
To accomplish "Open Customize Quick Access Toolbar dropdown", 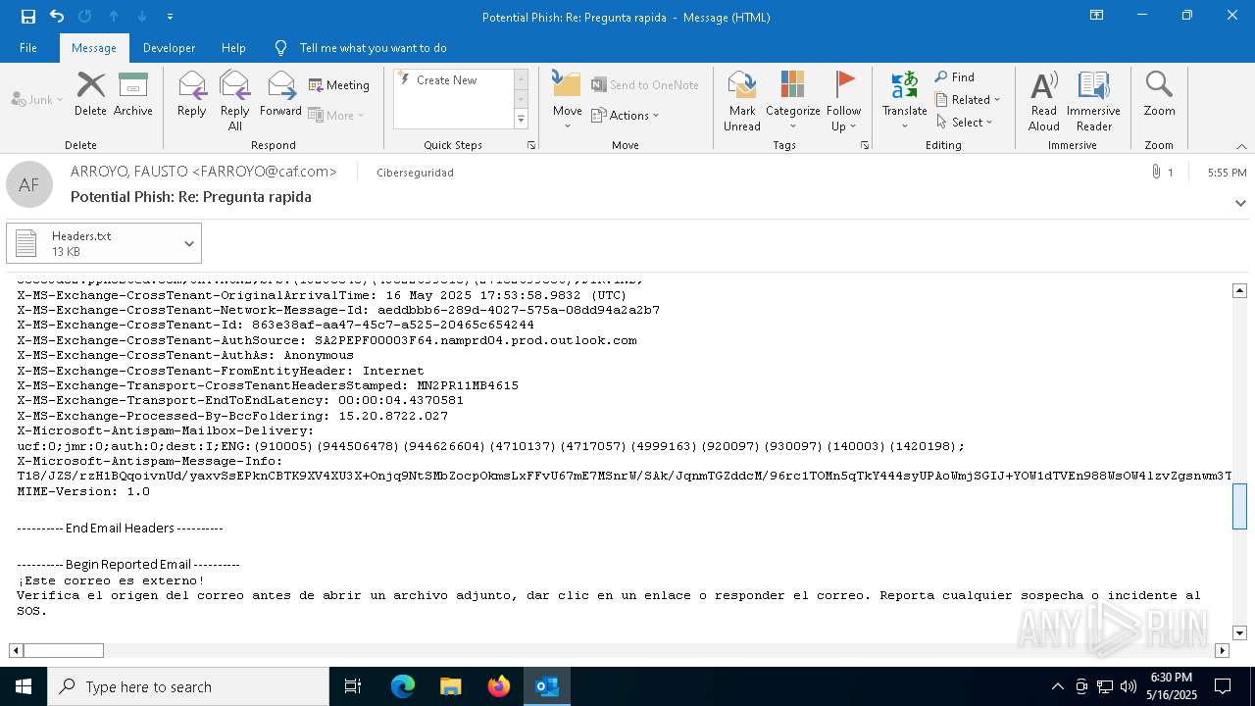I will 170,17.
